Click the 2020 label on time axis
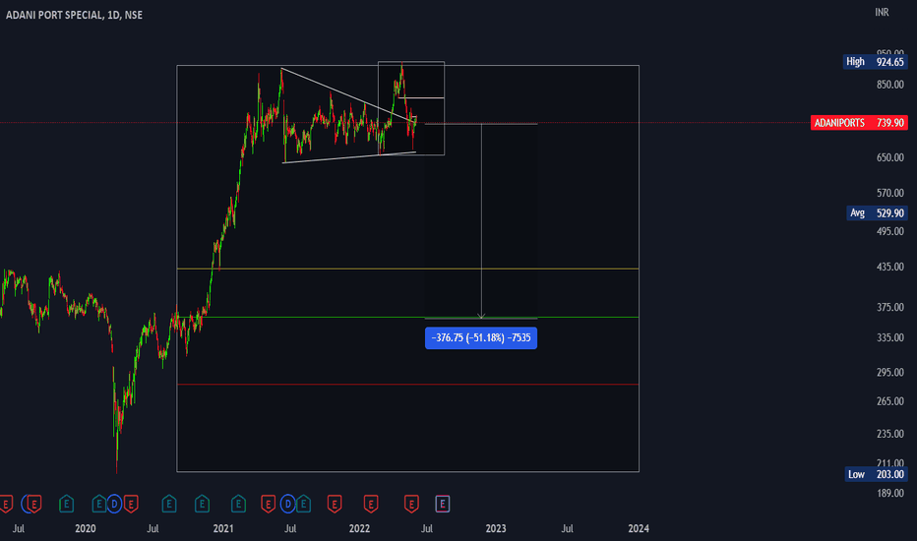The height and width of the screenshot is (541, 917). [x=86, y=529]
